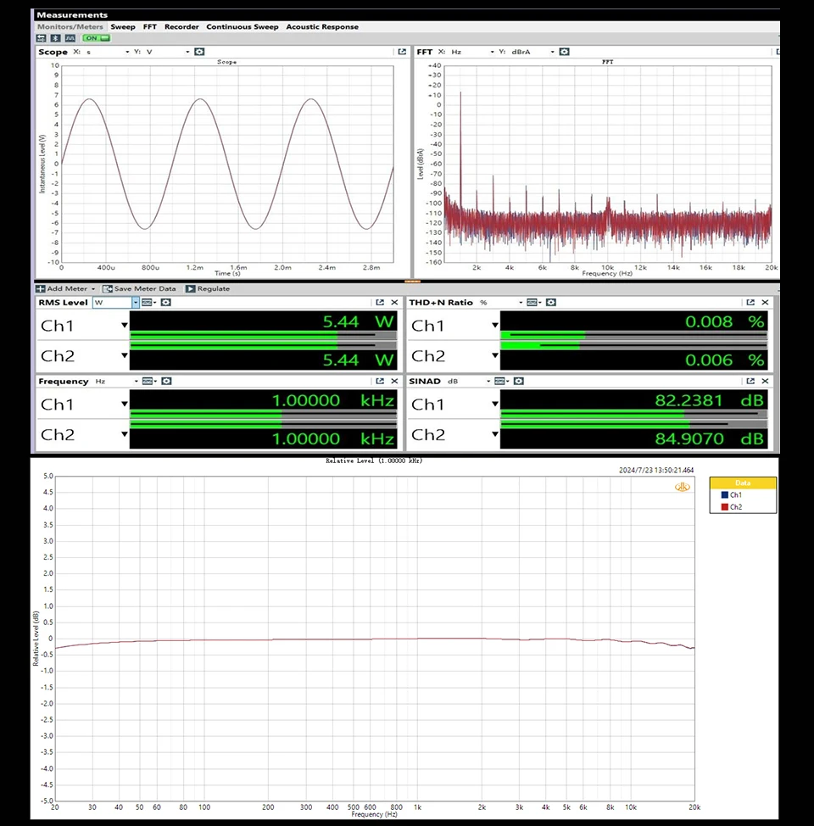Click the first toolbar icon under Monitors/Meters
814x826 pixels.
click(41, 38)
